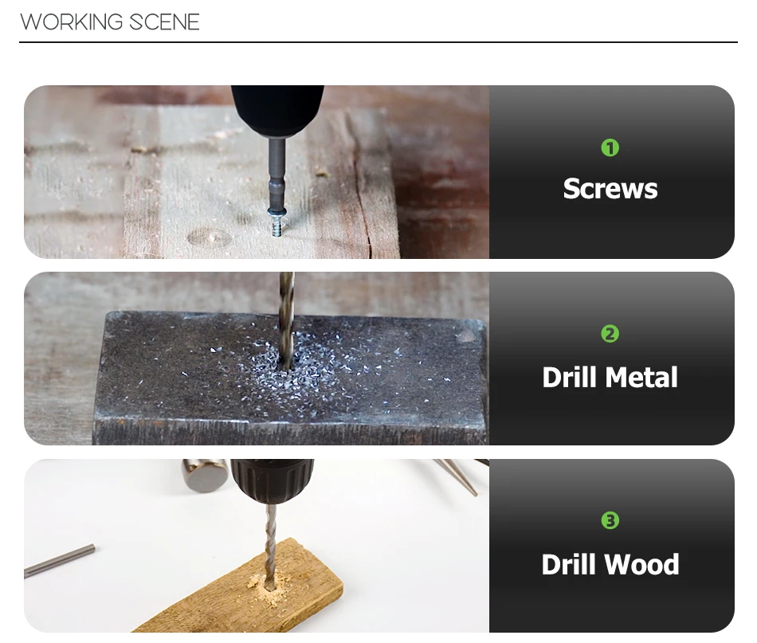The image size is (757, 643).
Task: Click the green number 3 badge
Action: [x=610, y=520]
